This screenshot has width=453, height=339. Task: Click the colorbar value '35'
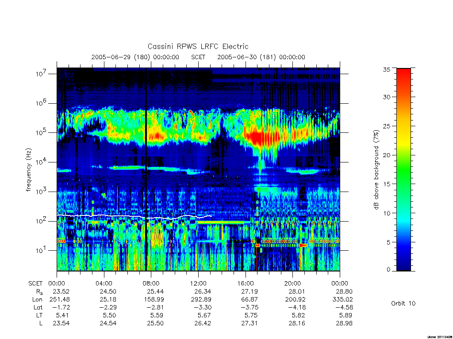386,69
